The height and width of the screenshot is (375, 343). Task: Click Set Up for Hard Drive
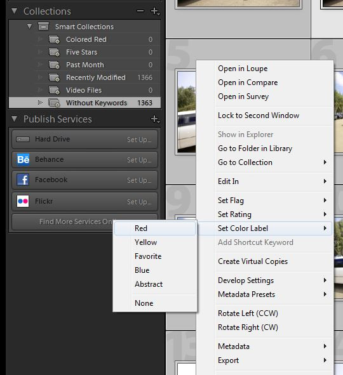click(x=139, y=140)
